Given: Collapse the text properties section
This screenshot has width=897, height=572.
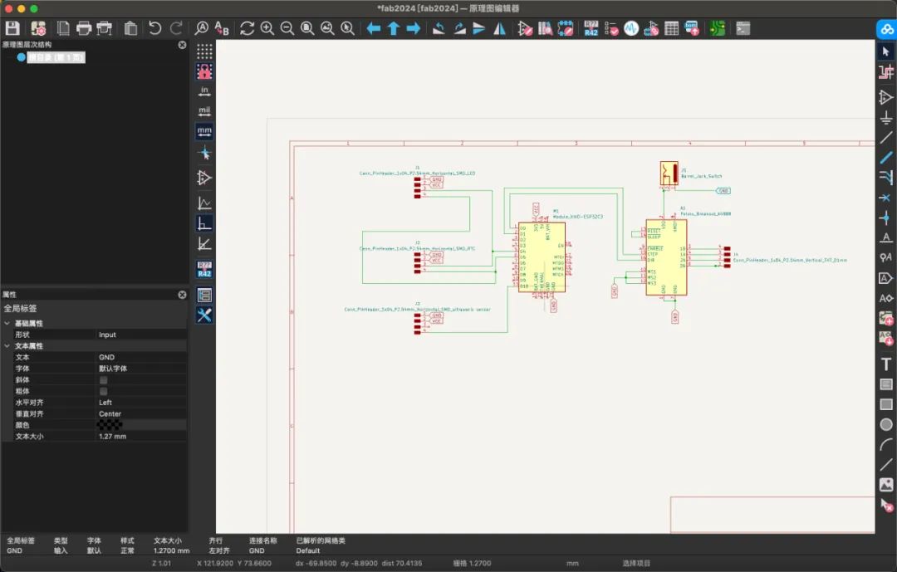Looking at the screenshot, I should (7, 346).
